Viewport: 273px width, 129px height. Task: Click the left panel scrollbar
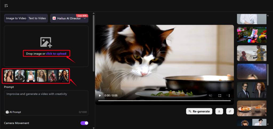pyautogui.click(x=94, y=43)
